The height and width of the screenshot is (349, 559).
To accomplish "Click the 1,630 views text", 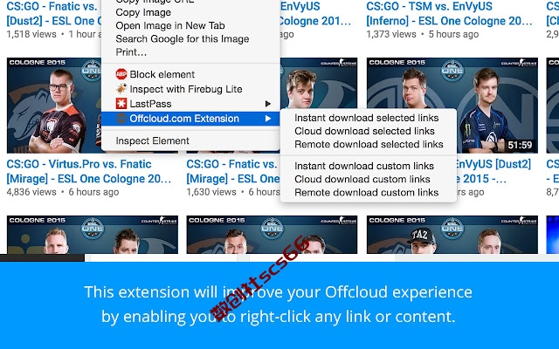I will click(211, 192).
